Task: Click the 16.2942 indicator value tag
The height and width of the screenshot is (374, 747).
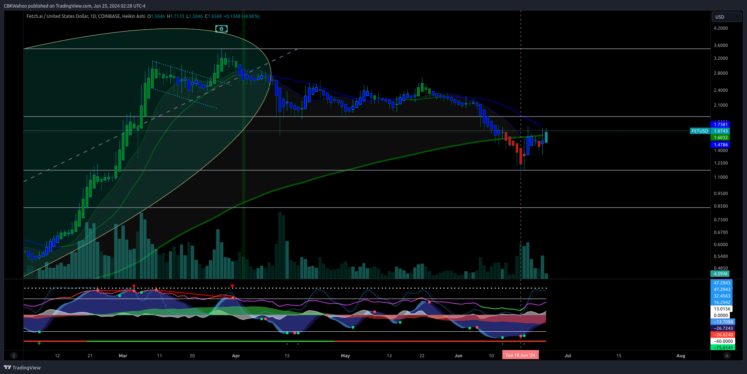Action: click(x=722, y=302)
